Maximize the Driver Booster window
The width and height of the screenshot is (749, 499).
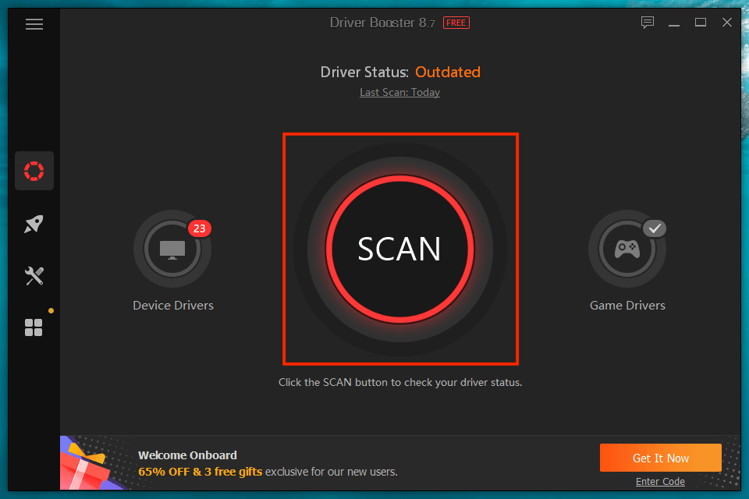pyautogui.click(x=701, y=23)
